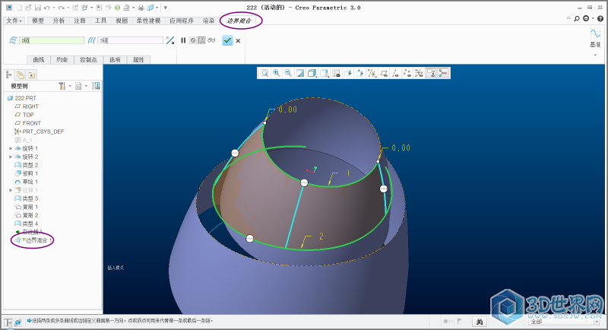Click the Refit zoom icon in view toolbar
Image resolution: width=608 pixels, height=330 pixels.
click(x=264, y=73)
